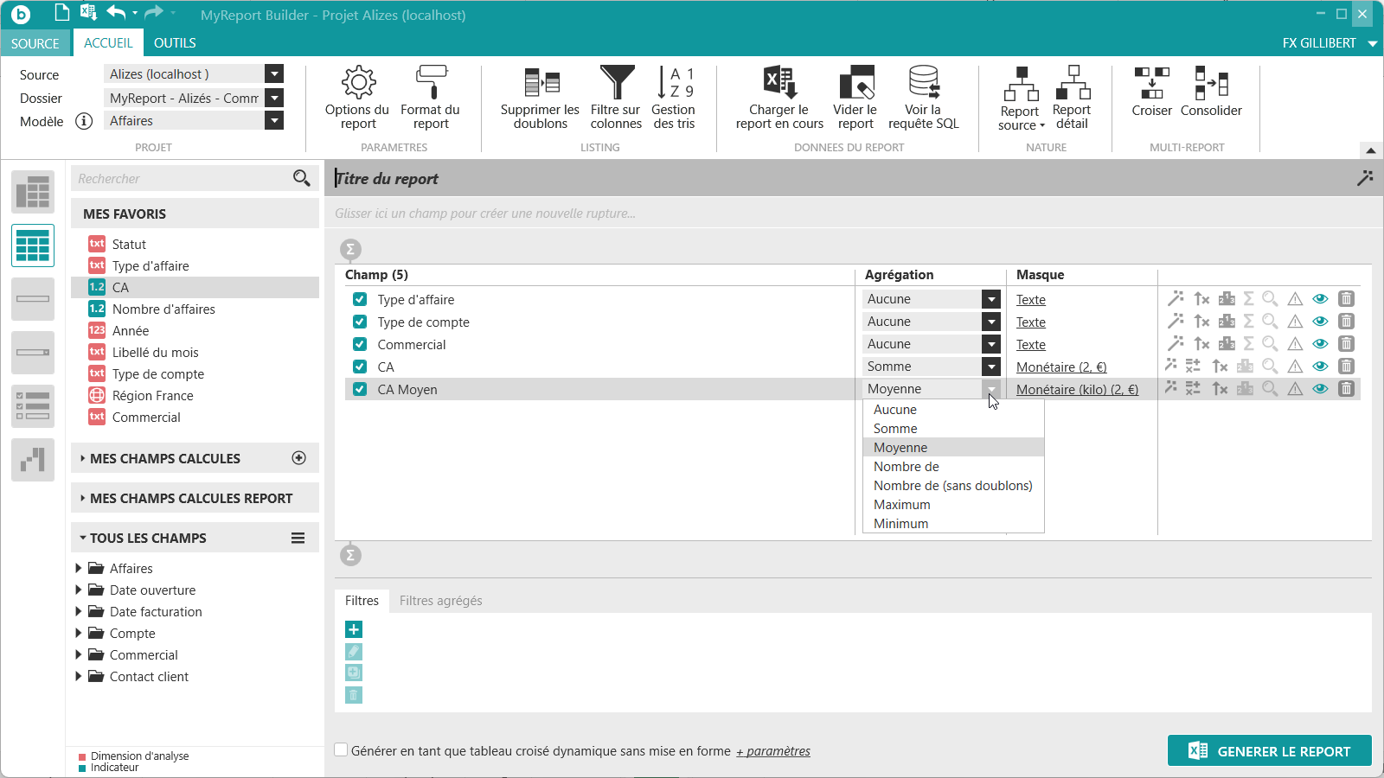The height and width of the screenshot is (778, 1384).
Task: Click Charger le report en cours
Action: point(779,98)
